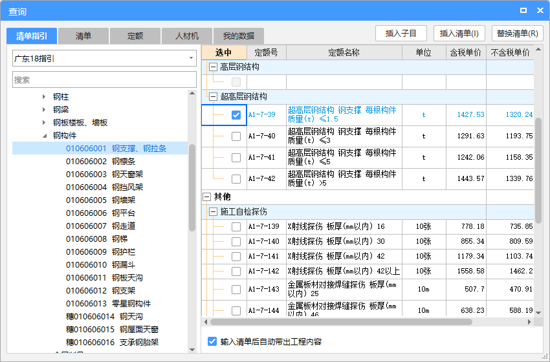Collapse the 超高层钢结构 group
Screen dimensions: 550x362
(x=213, y=97)
